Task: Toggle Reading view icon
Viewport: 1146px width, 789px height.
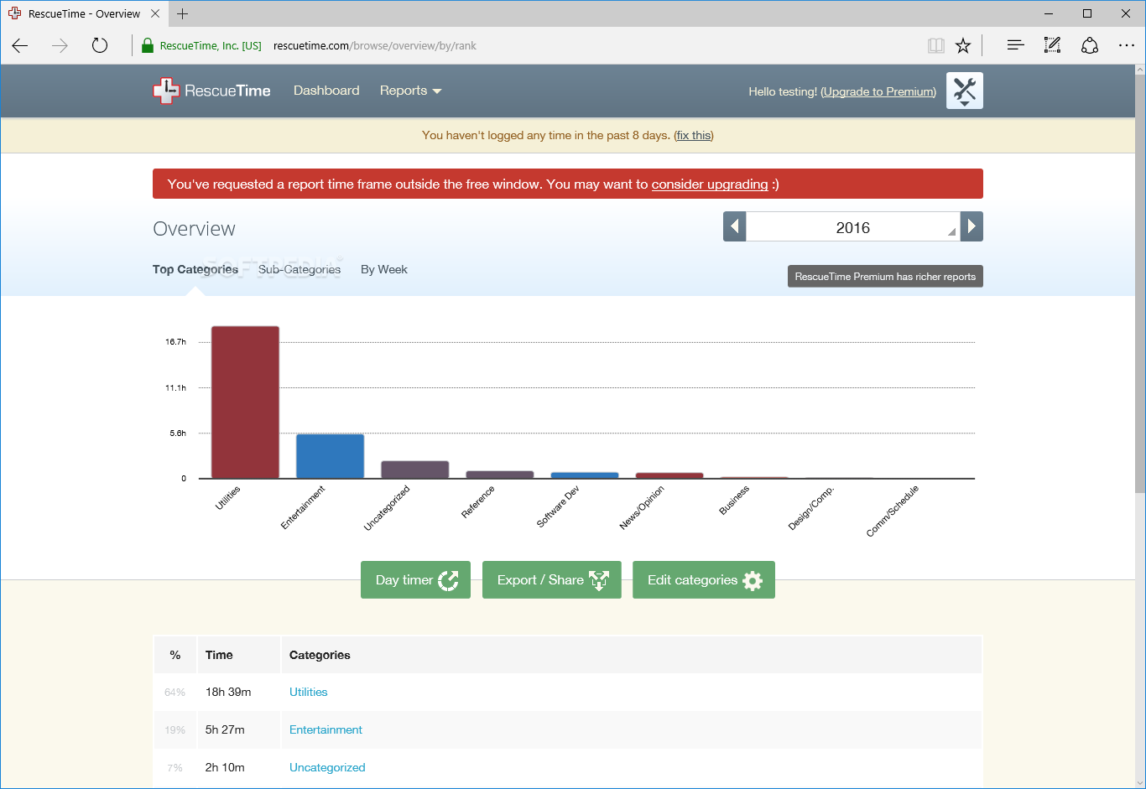Action: [x=936, y=46]
